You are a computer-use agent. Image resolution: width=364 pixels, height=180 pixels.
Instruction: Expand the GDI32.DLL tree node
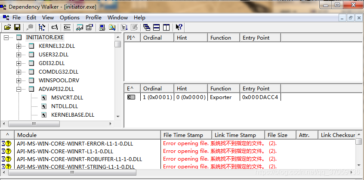click(x=19, y=63)
